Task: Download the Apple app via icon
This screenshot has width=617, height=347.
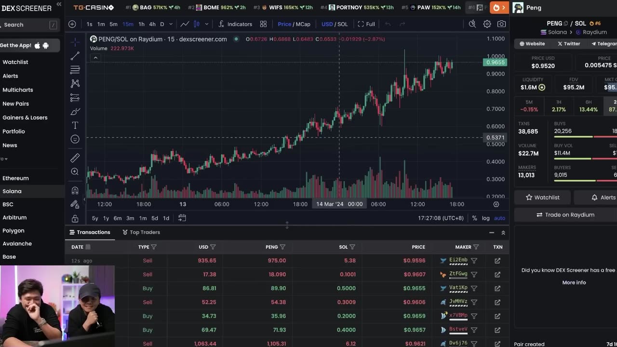Action: coord(38,45)
